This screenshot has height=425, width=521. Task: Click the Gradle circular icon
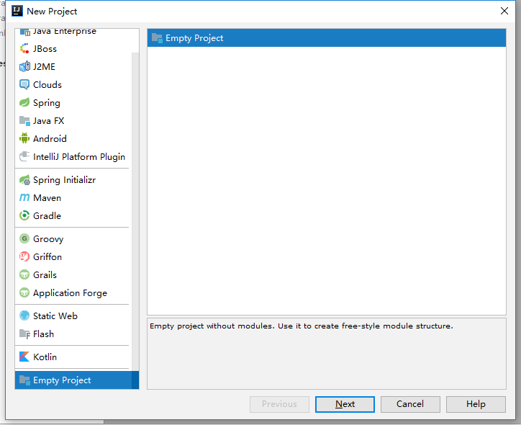click(24, 215)
